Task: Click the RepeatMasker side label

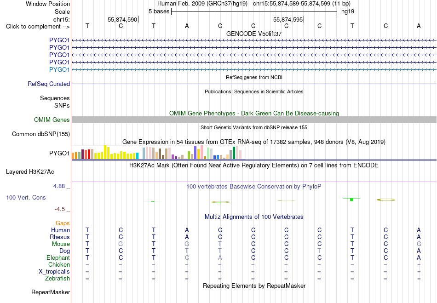Action: click(x=51, y=292)
